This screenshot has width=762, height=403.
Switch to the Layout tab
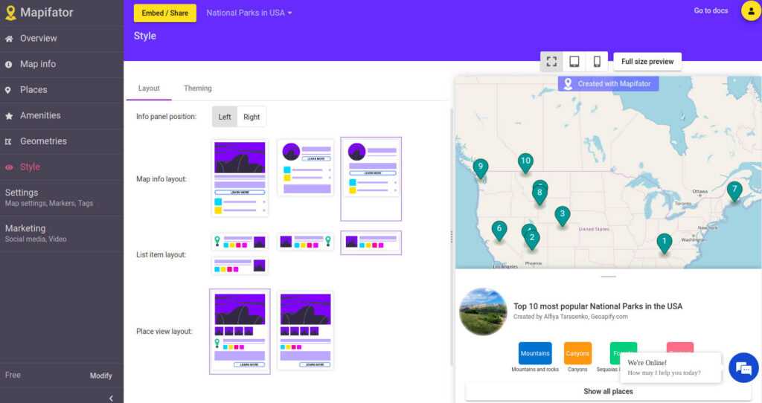point(149,88)
